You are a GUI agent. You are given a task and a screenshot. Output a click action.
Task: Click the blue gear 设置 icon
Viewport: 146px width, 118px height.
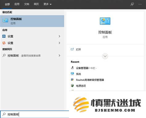[4, 36]
